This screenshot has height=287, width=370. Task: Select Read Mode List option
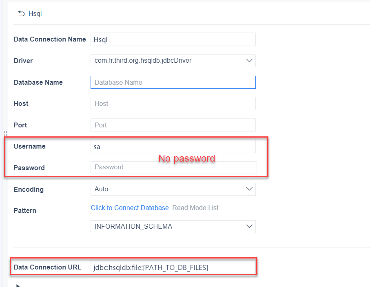(x=195, y=208)
